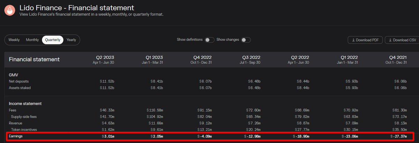The width and height of the screenshot is (419, 143).
Task: Switch to the Monthly view
Action: (32, 40)
